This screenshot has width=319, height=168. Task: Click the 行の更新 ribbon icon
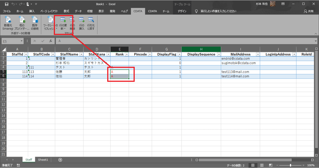coord(63,23)
